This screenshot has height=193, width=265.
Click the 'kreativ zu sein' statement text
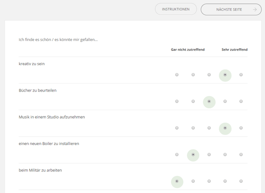pos(32,64)
